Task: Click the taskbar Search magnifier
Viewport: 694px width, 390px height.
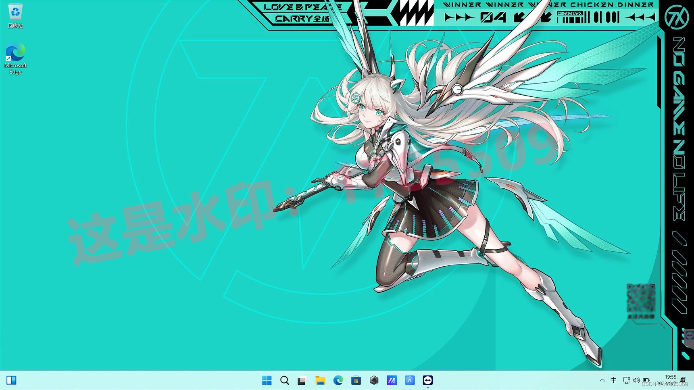Action: pyautogui.click(x=285, y=380)
